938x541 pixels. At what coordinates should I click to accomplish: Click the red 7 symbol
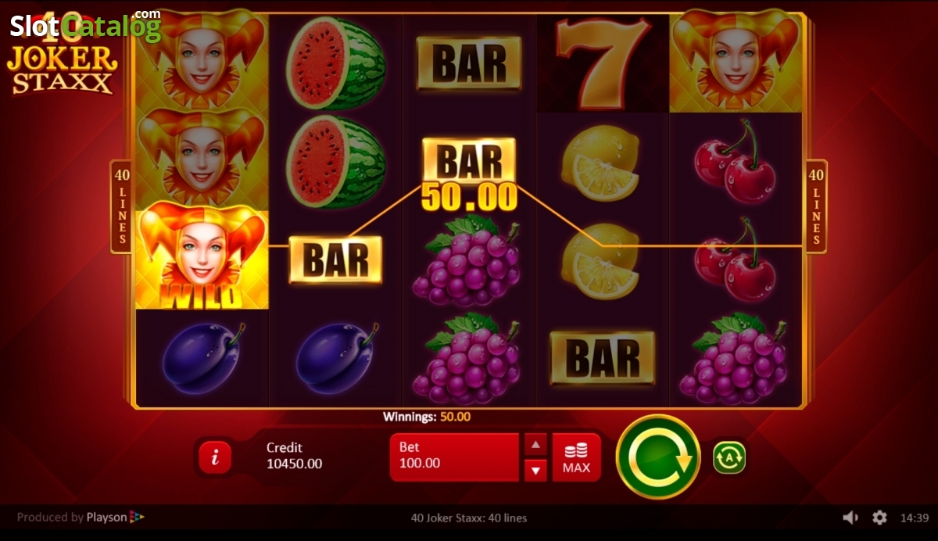603,63
